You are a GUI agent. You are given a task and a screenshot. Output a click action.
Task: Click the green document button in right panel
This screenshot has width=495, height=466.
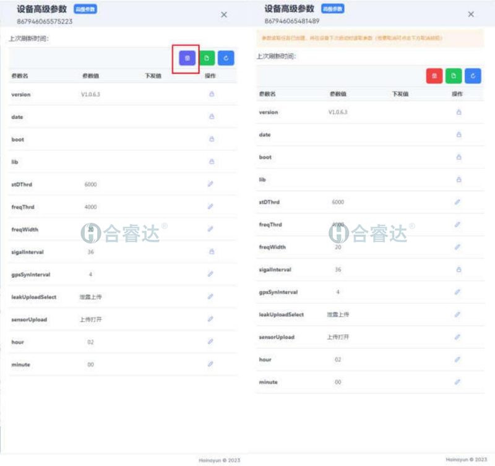(454, 76)
